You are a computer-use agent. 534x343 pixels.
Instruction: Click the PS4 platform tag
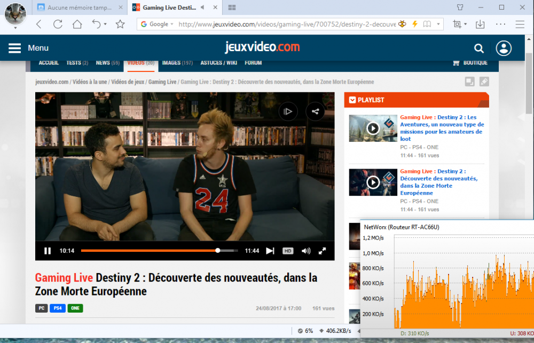coord(58,308)
